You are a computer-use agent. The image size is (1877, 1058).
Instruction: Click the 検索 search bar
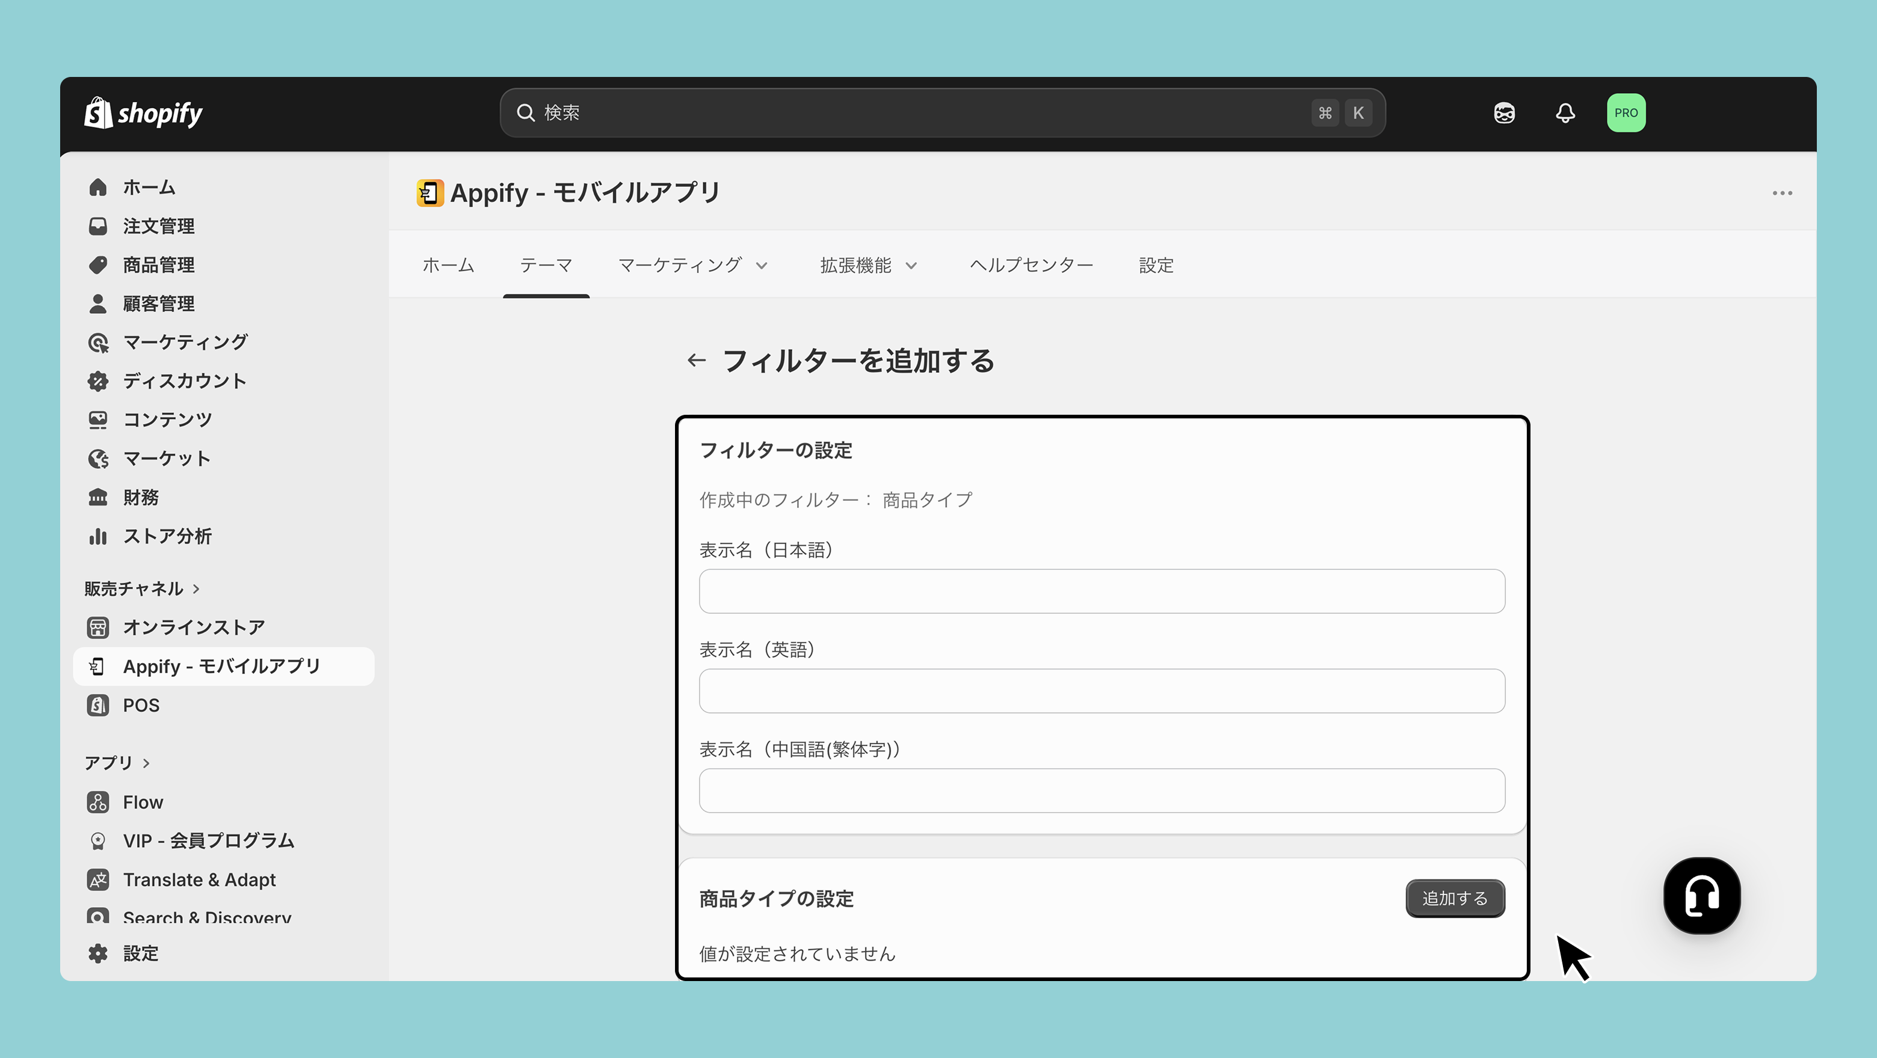942,113
